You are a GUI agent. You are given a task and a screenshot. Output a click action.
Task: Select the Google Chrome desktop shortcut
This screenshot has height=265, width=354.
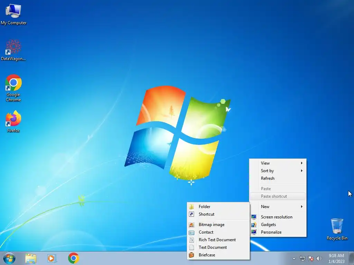pyautogui.click(x=13, y=88)
